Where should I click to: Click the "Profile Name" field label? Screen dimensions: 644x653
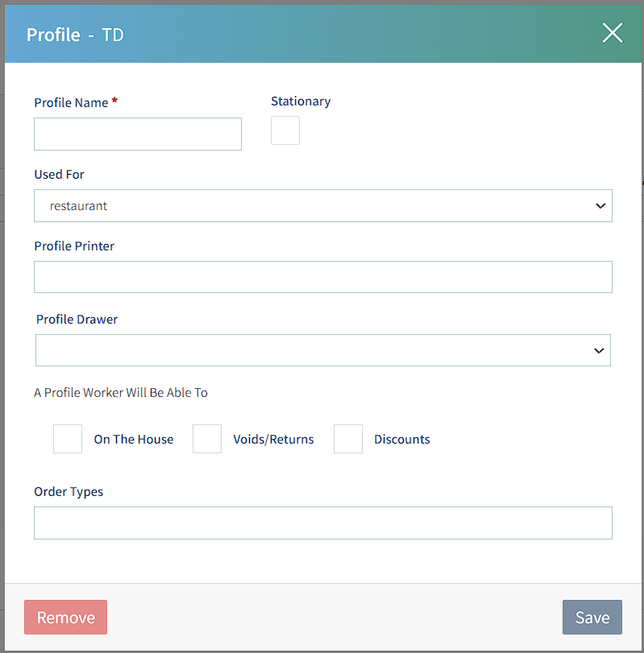[71, 103]
